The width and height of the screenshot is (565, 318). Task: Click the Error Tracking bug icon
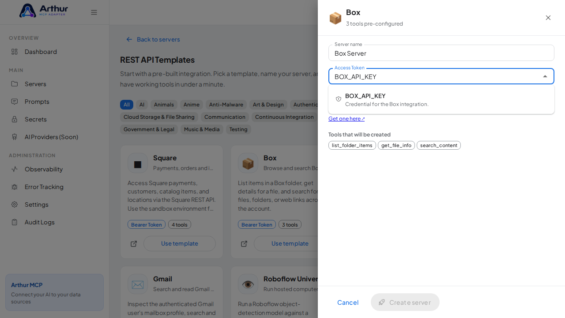15,187
